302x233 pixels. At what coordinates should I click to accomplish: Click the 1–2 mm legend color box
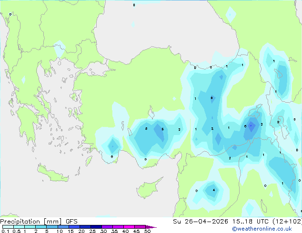30,227
